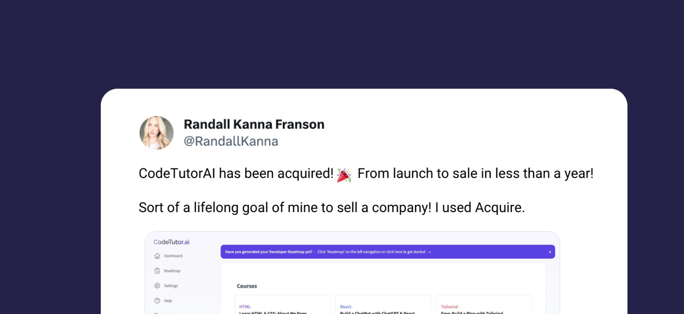Open the Dashboard home icon
684x314 pixels.
point(157,256)
